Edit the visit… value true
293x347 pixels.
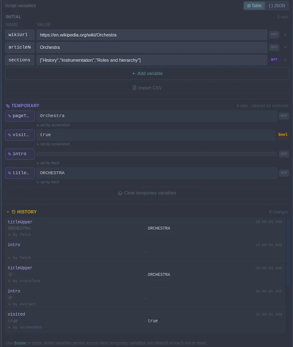[x=156, y=135]
